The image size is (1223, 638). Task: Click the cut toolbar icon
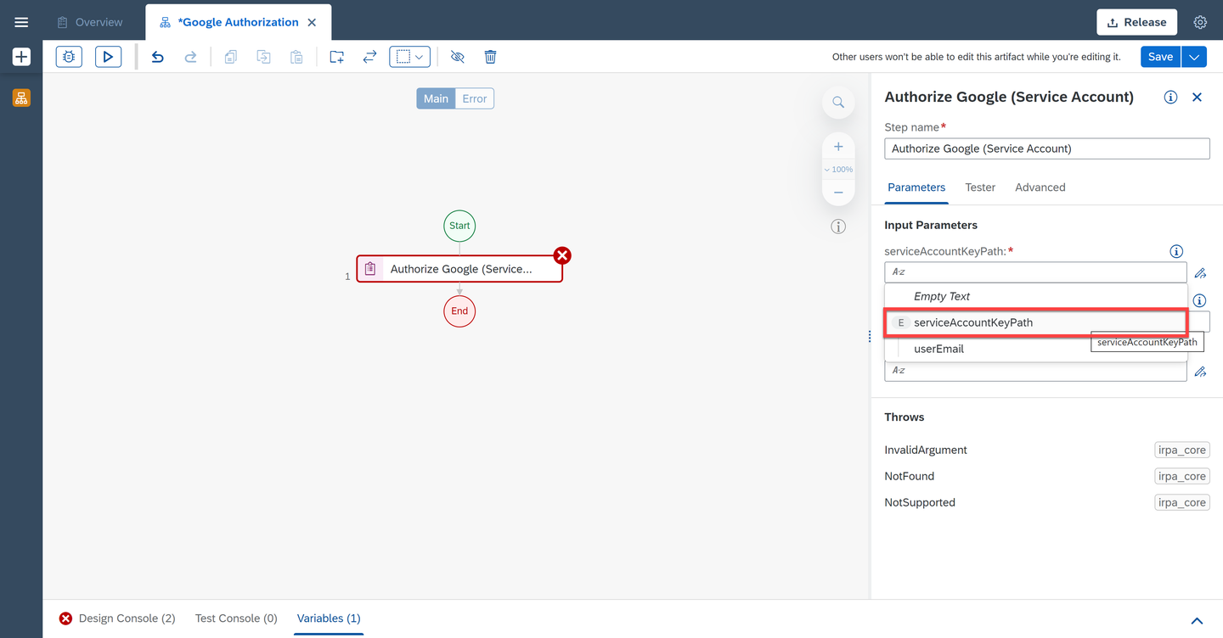point(264,57)
